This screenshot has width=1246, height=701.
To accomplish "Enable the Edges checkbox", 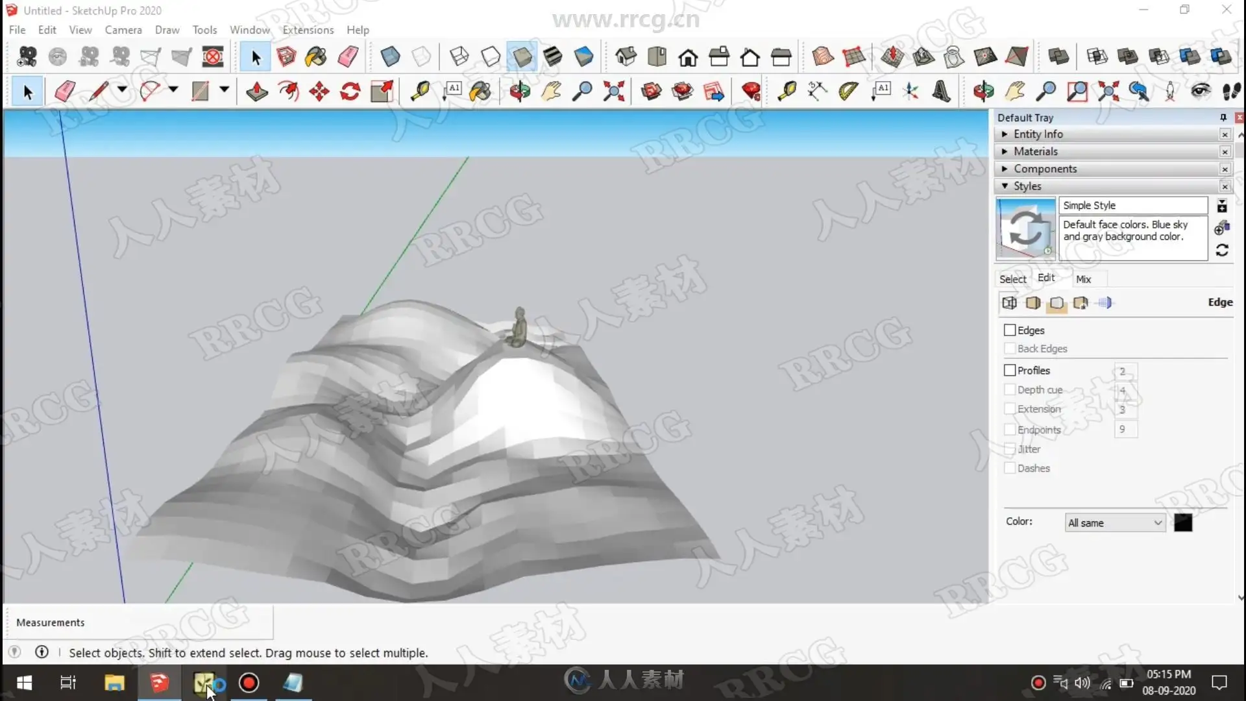I will [x=1010, y=330].
